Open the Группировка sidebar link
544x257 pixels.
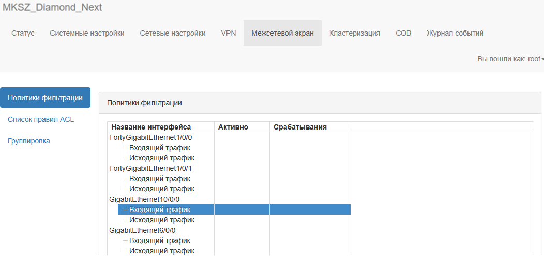click(x=29, y=141)
